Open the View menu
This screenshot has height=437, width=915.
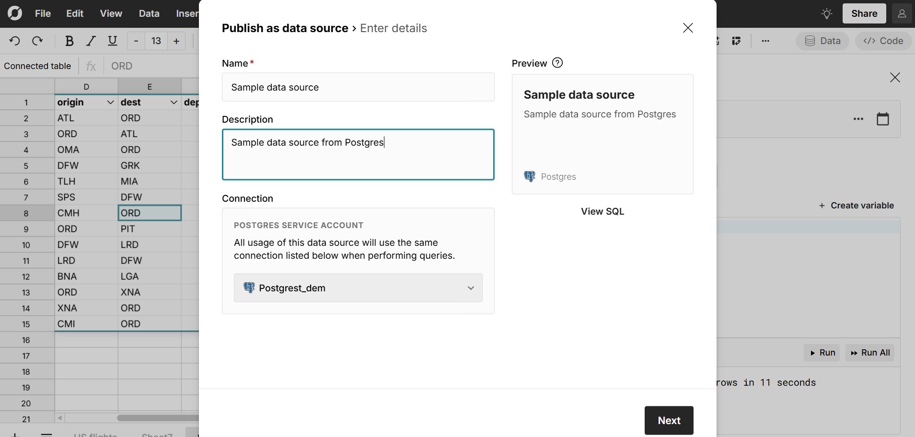(x=111, y=14)
